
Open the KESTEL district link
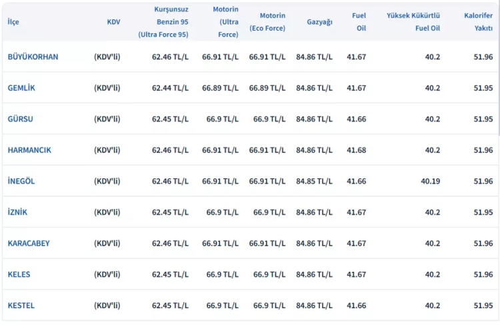click(x=21, y=306)
